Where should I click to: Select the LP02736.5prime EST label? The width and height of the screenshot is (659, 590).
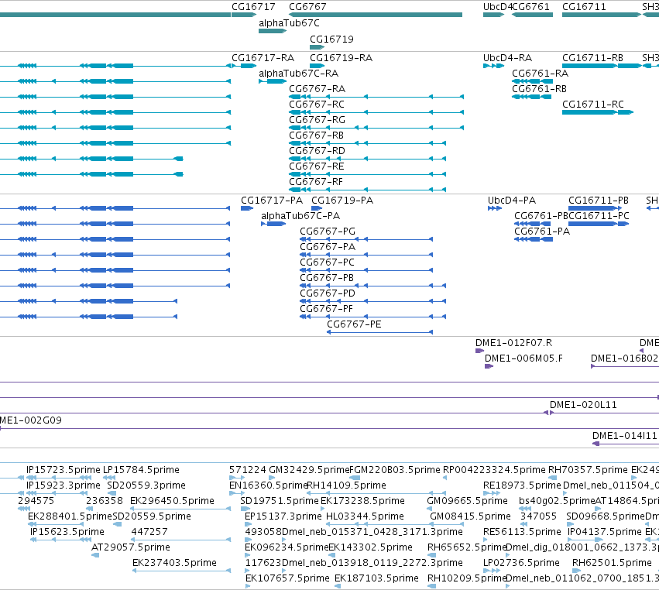coord(522,563)
